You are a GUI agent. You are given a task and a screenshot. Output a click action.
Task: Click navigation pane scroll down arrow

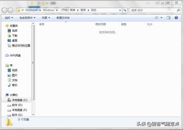tap(33, 115)
